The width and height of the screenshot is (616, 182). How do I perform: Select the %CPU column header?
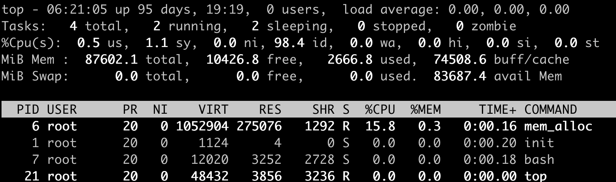click(x=380, y=110)
